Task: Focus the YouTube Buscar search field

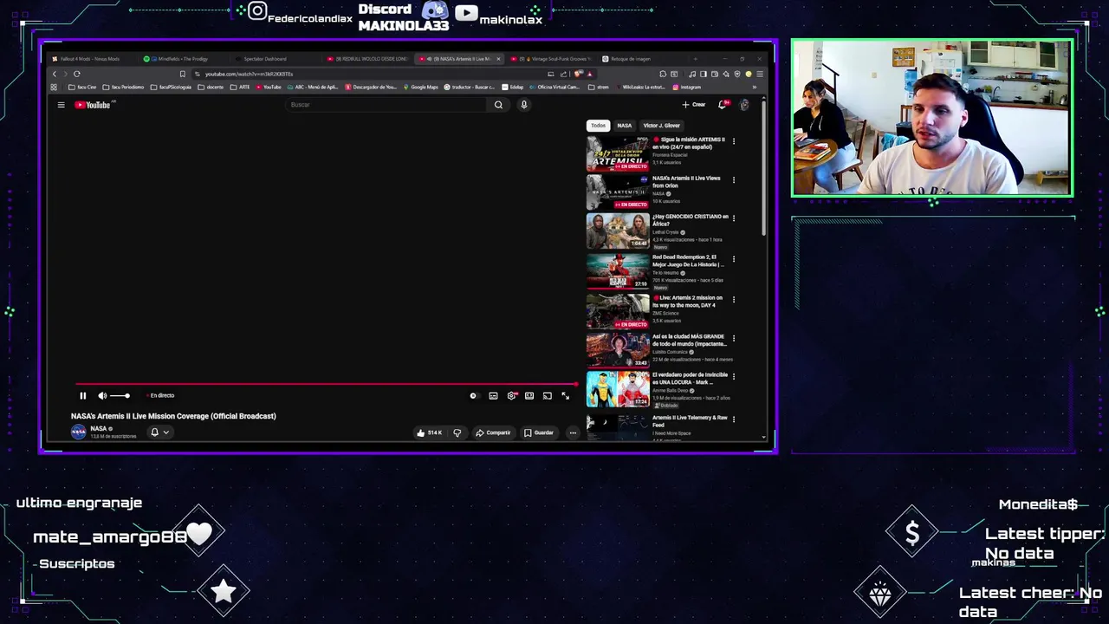Action: pyautogui.click(x=386, y=105)
